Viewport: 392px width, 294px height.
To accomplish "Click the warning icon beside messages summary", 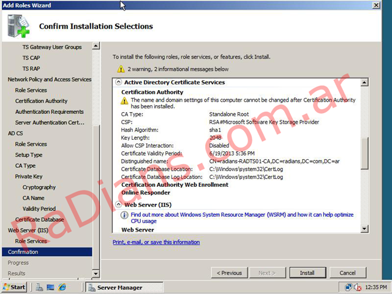I will click(x=121, y=70).
